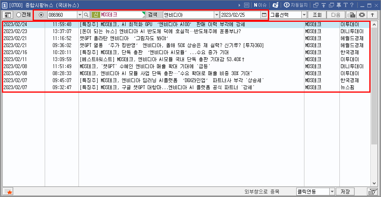This screenshot has height=197, width=381.
Task: Click the duplicate window icon
Action: (331, 5)
